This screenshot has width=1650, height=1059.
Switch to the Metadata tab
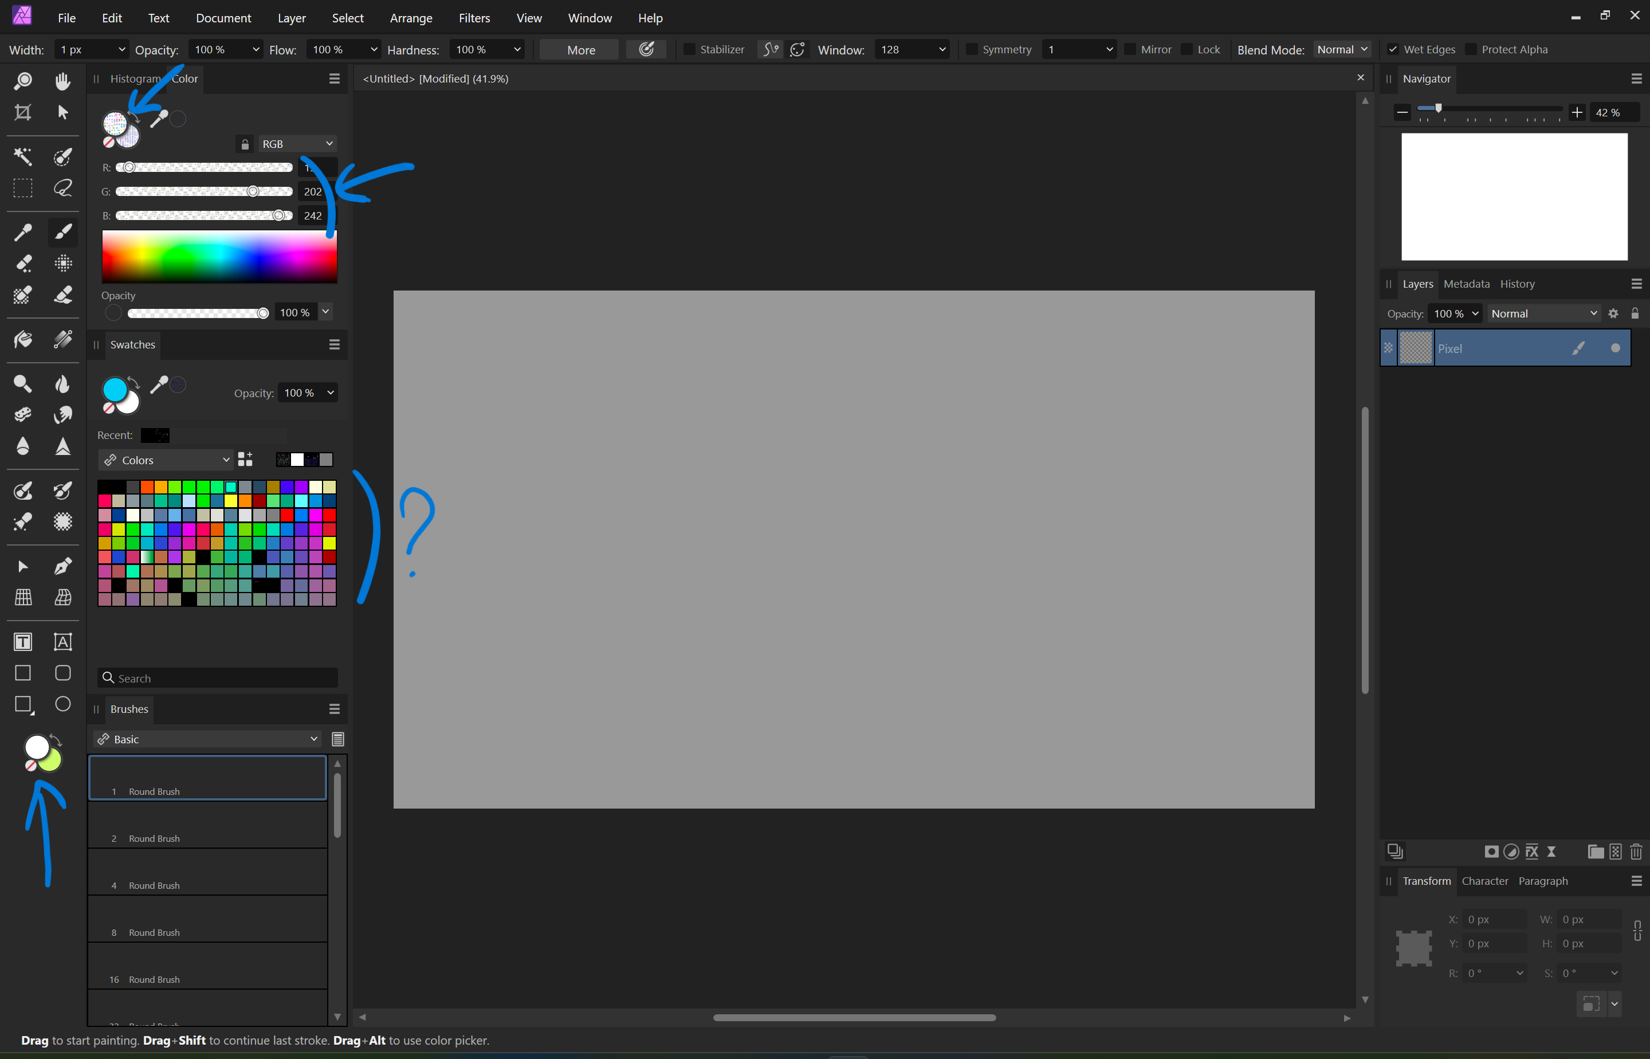(x=1467, y=284)
